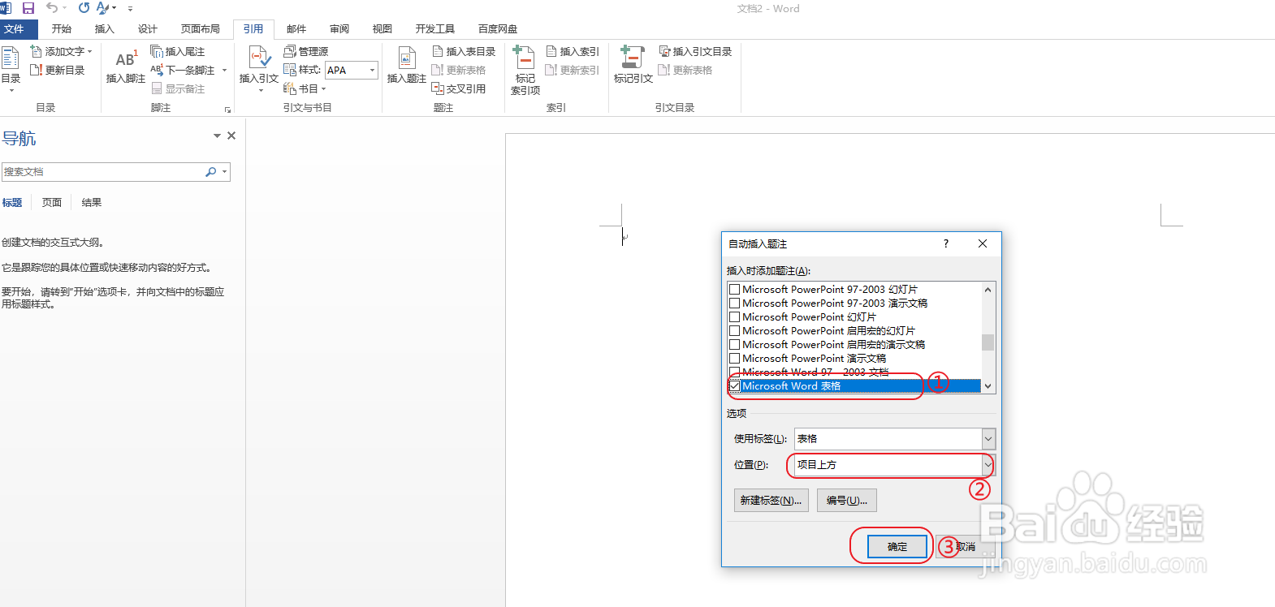Click Update Table of Contents (更新目录)
This screenshot has width=1275, height=607.
pos(58,71)
